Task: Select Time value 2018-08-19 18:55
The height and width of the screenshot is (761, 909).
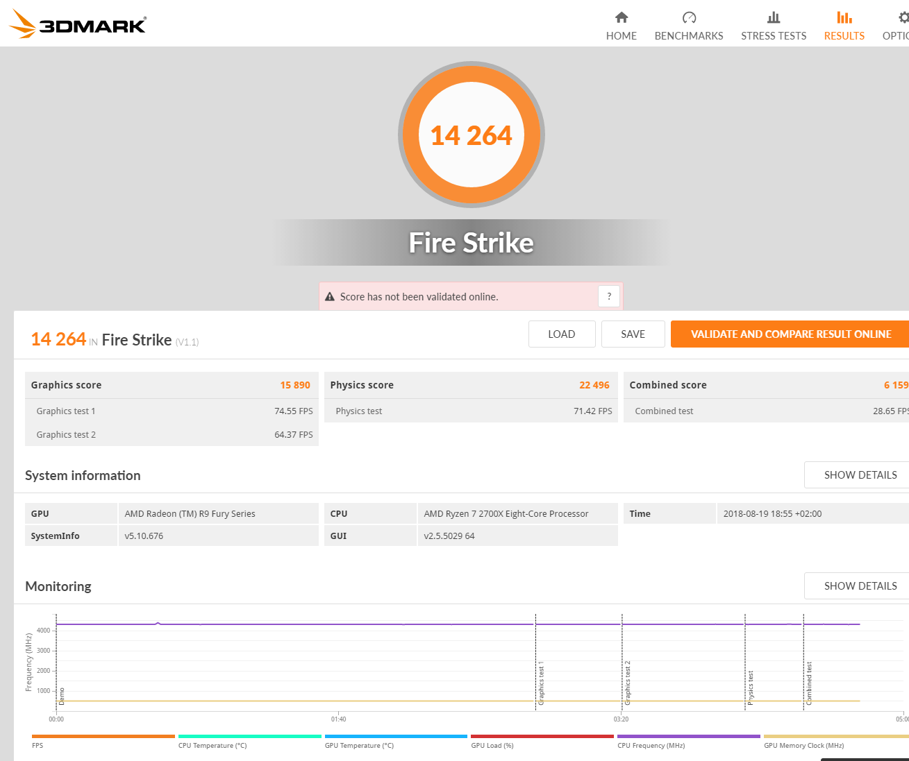Action: (x=772, y=514)
